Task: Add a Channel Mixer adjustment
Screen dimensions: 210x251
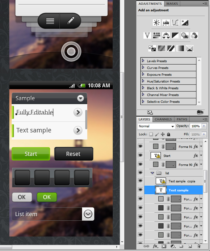Action: point(194,35)
